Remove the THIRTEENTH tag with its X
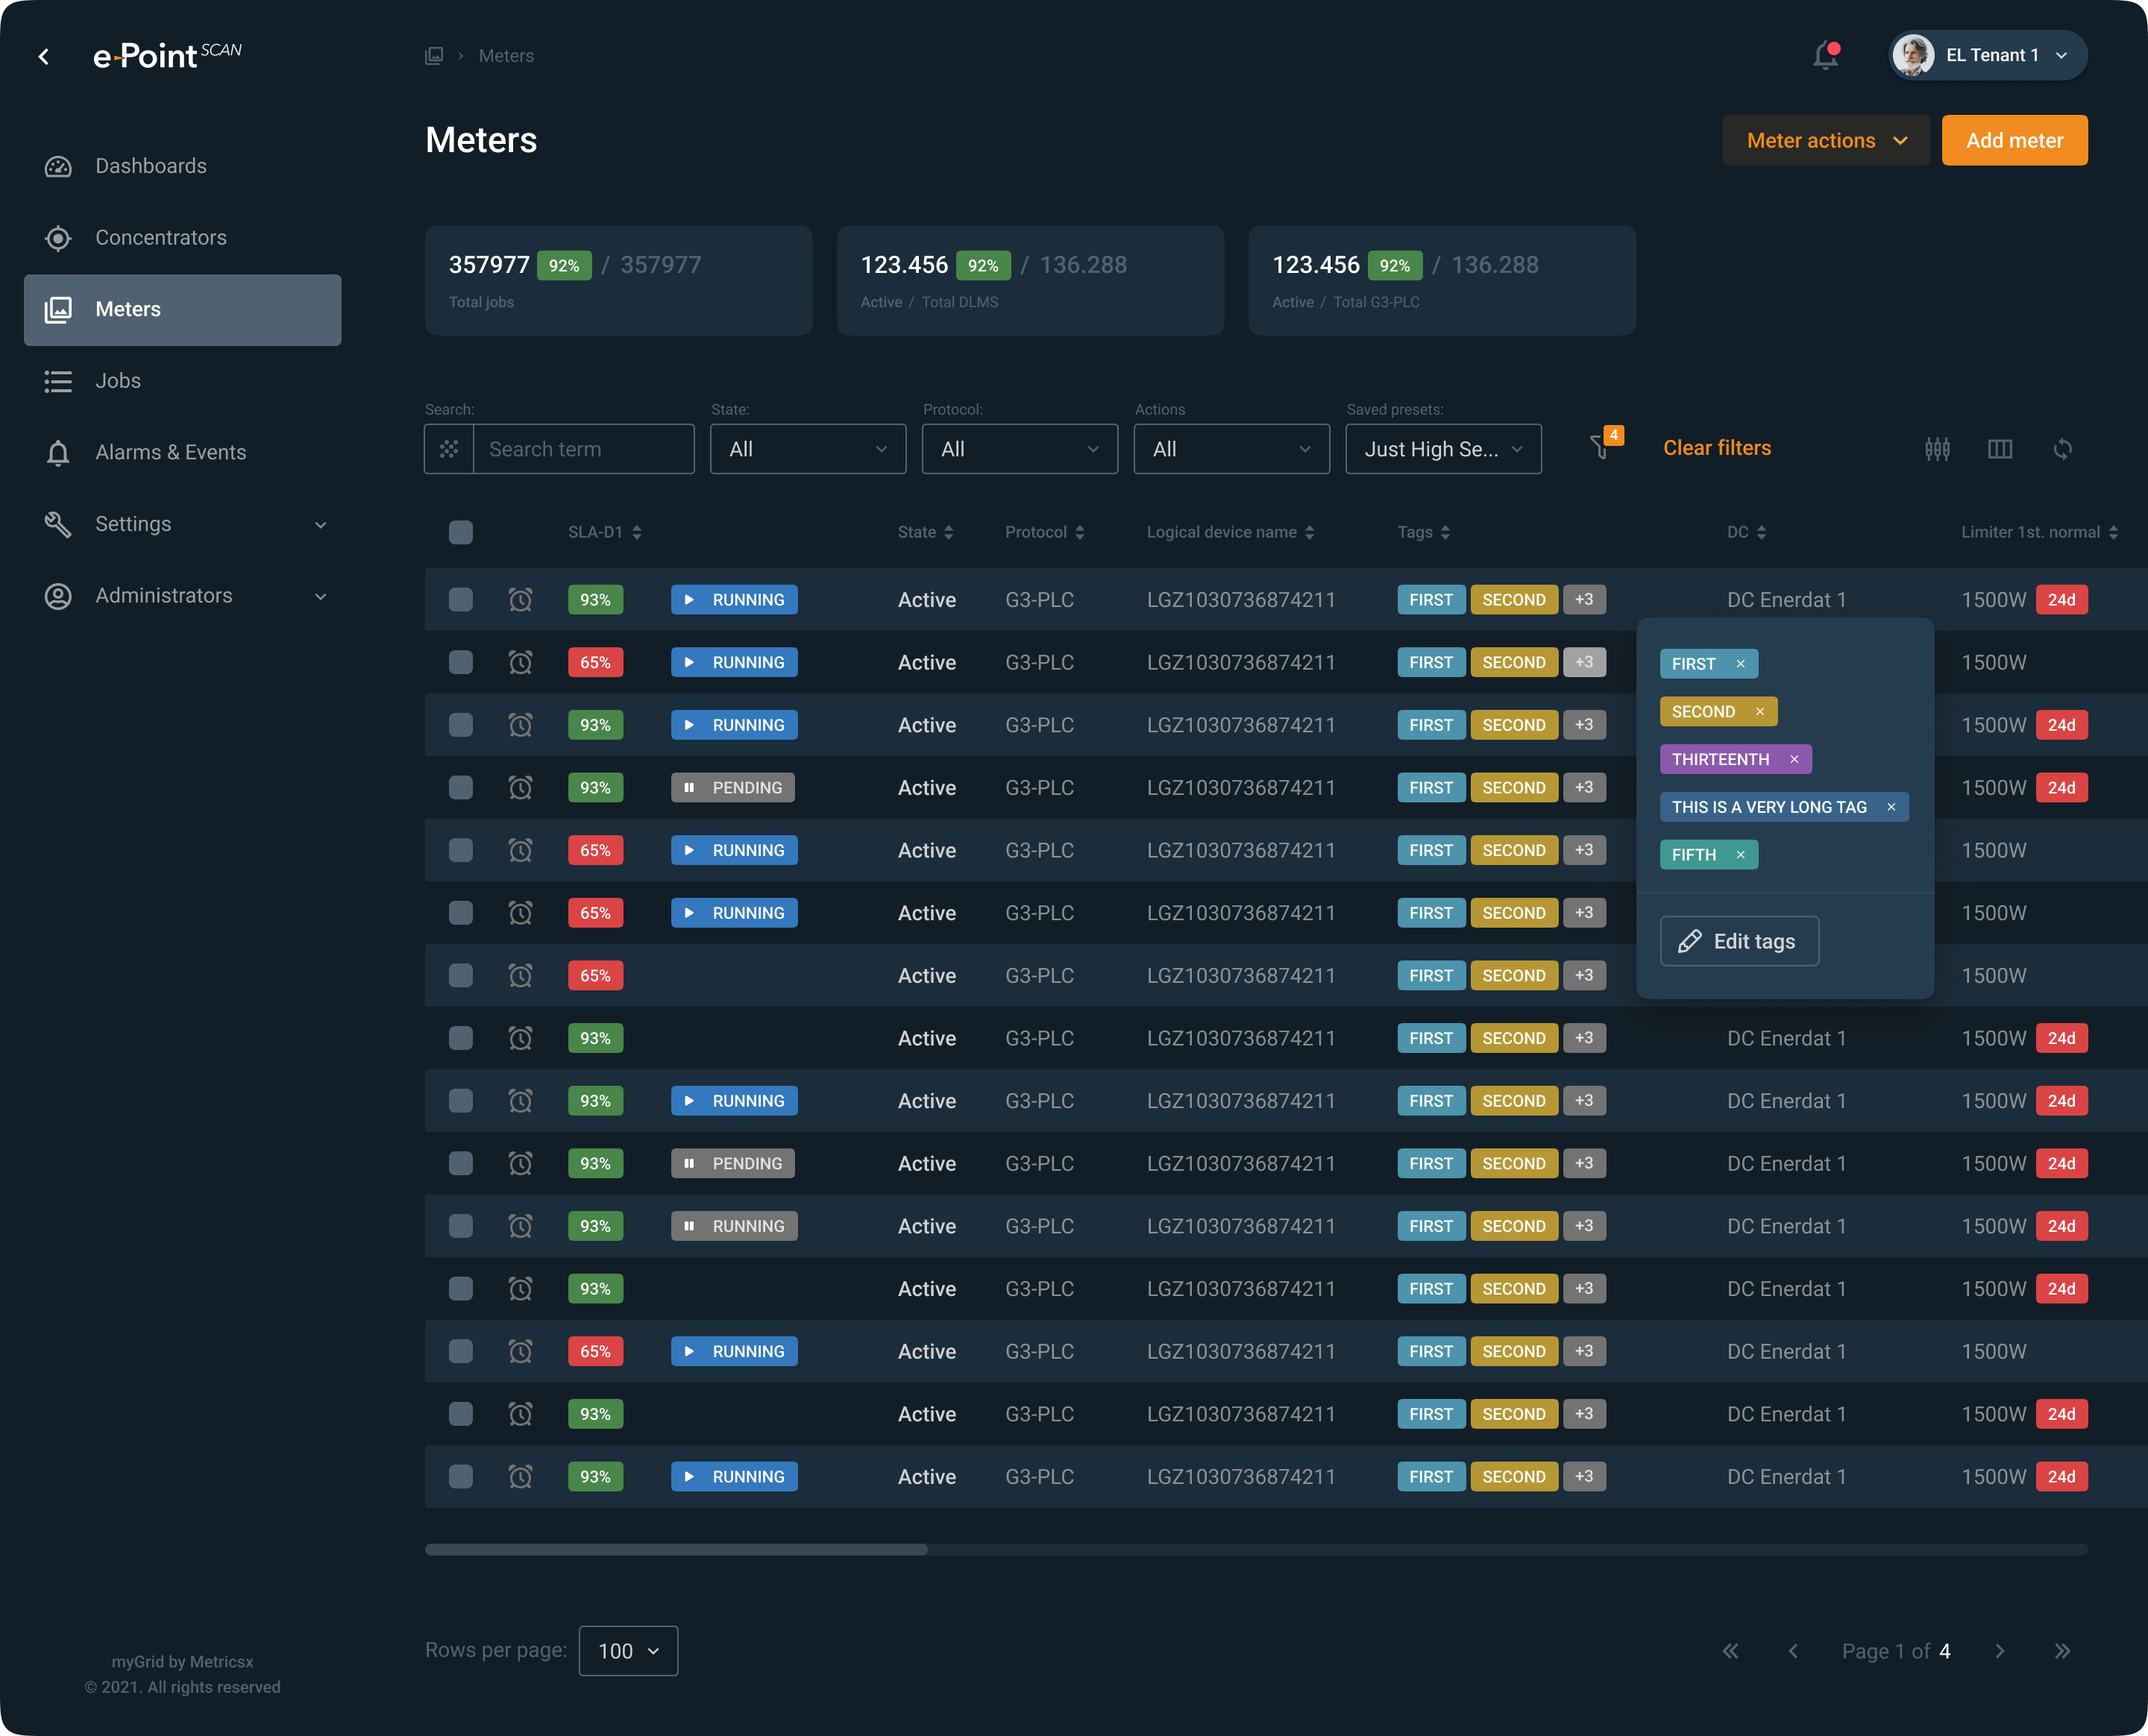The image size is (2148, 1736). point(1794,759)
